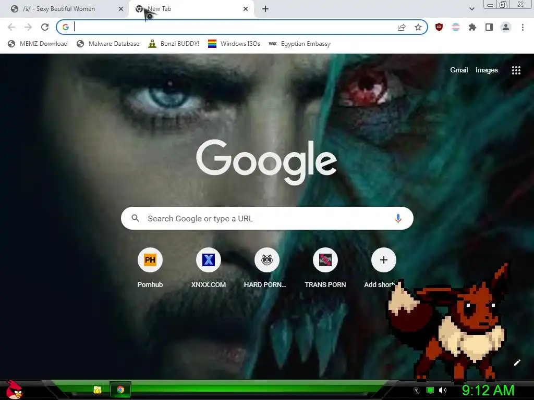Open the MEMZ Download bookmark
This screenshot has height=400, width=534.
click(x=38, y=44)
